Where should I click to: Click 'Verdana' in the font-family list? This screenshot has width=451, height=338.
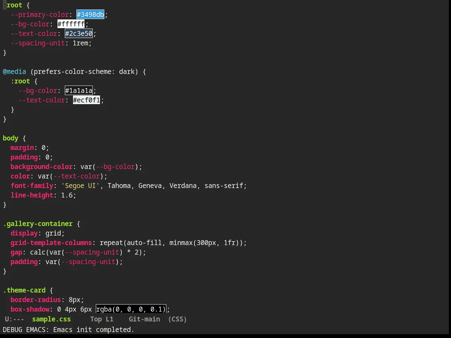(183, 186)
